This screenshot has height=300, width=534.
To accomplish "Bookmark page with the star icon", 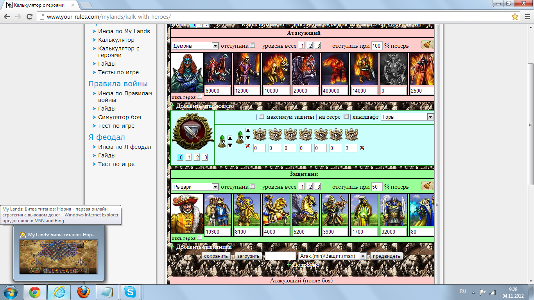I will click(x=515, y=17).
